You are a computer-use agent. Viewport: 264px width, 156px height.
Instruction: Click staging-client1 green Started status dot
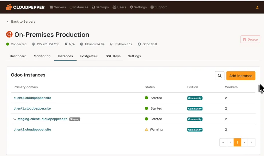[x=146, y=119]
